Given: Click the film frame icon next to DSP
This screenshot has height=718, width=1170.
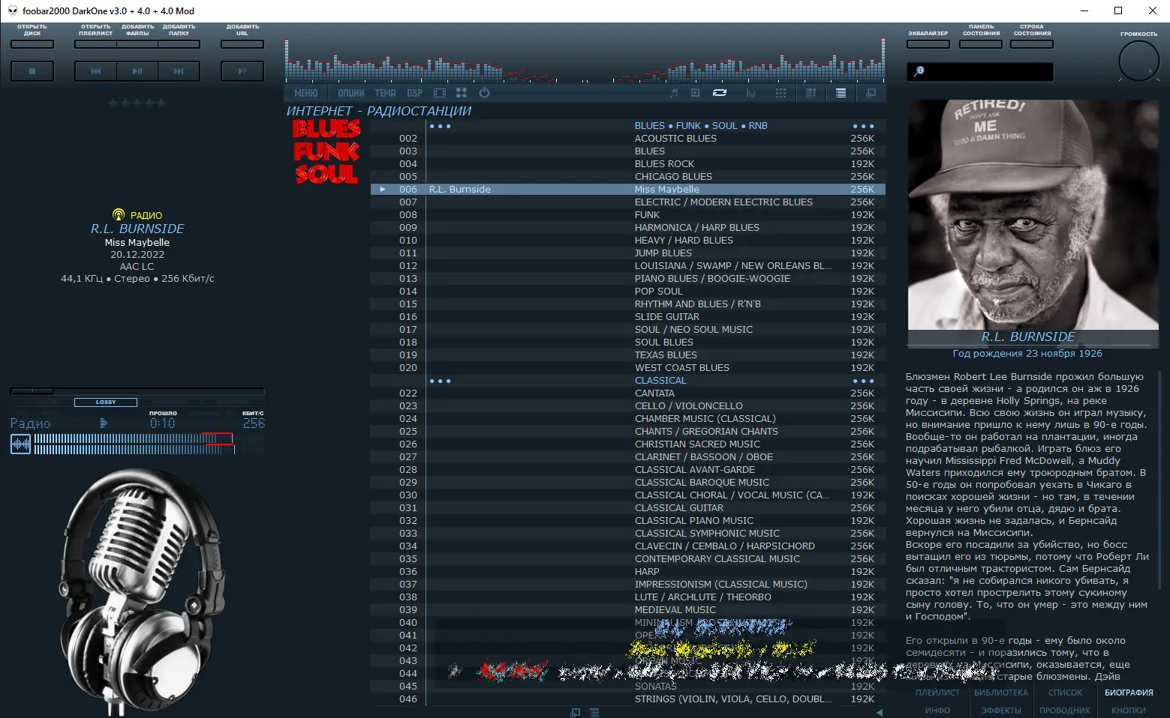Looking at the screenshot, I should pos(440,93).
